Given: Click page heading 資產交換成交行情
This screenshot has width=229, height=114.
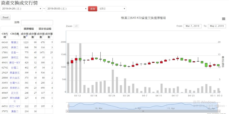Looking at the screenshot, I should (19, 3).
